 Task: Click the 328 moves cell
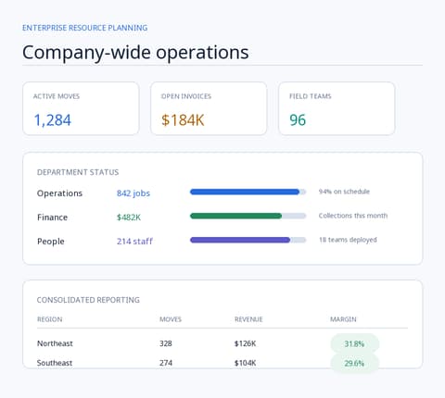[166, 343]
